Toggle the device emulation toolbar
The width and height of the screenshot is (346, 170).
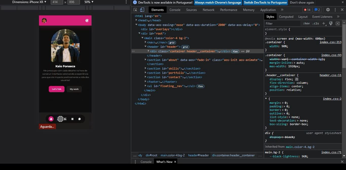(x=142, y=10)
